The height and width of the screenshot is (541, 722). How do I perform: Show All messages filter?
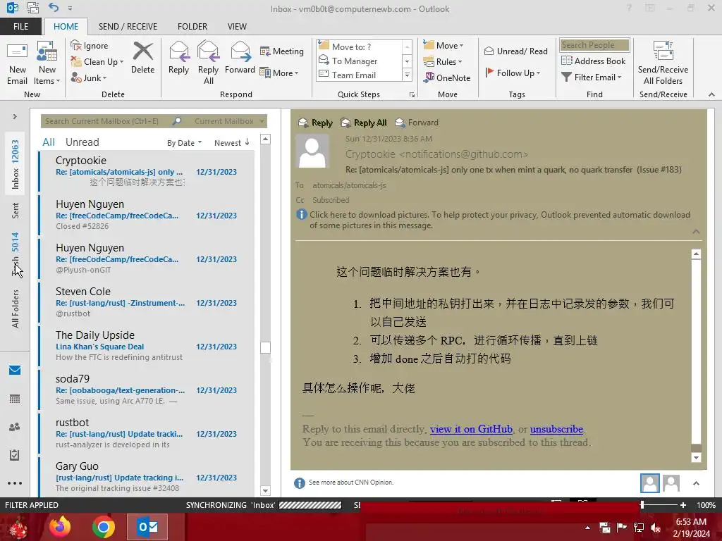click(49, 142)
